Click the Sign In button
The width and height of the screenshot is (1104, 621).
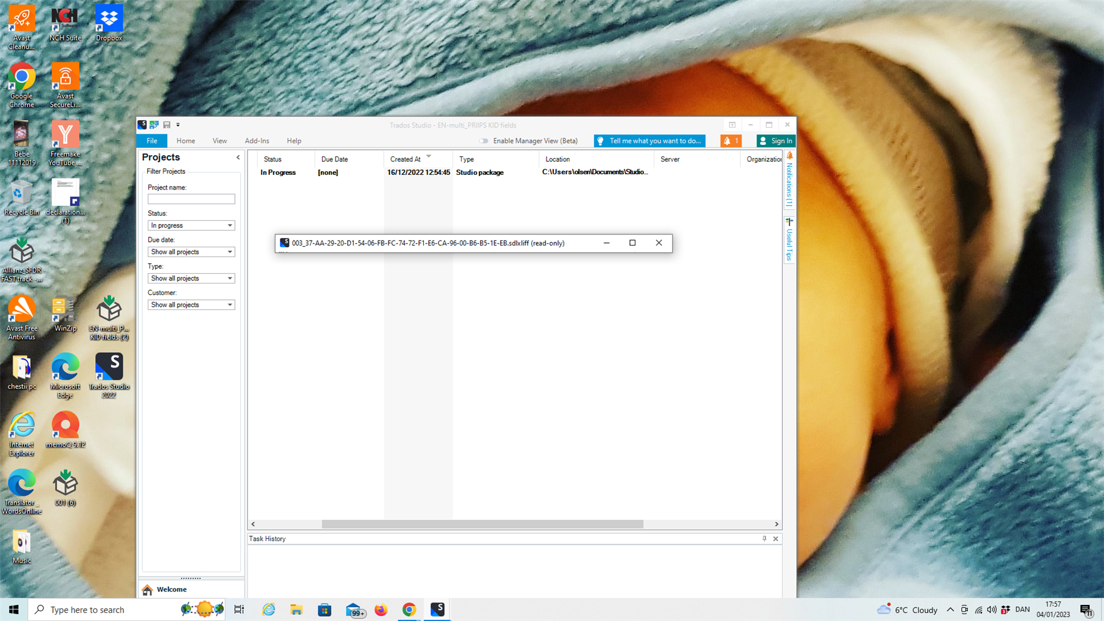(775, 141)
